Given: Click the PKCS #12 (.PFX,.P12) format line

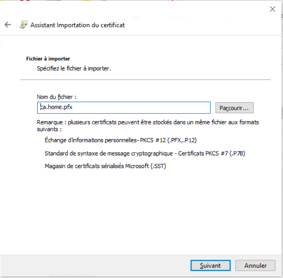Looking at the screenshot, I should pos(120,140).
